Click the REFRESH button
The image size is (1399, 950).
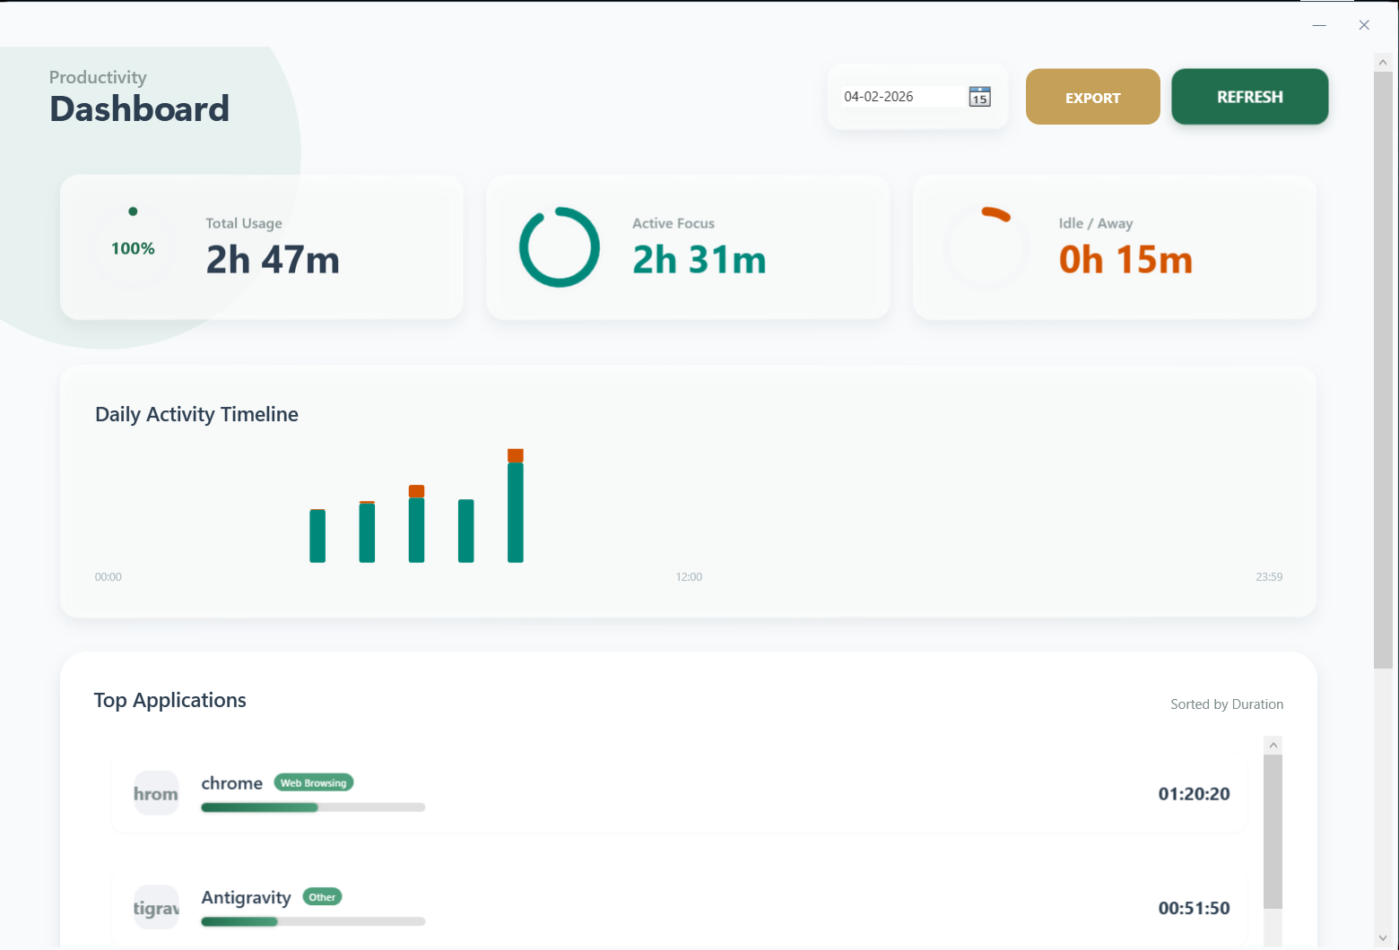pos(1249,96)
